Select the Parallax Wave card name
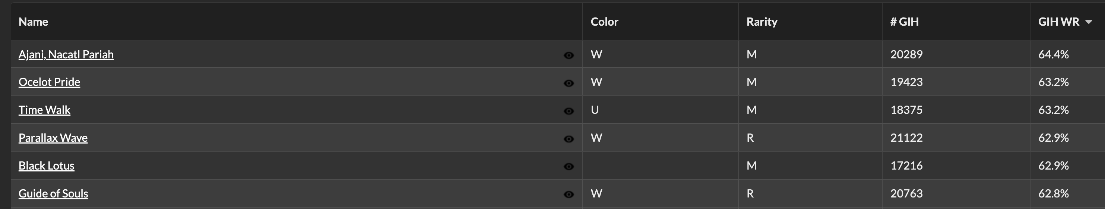 tap(53, 138)
